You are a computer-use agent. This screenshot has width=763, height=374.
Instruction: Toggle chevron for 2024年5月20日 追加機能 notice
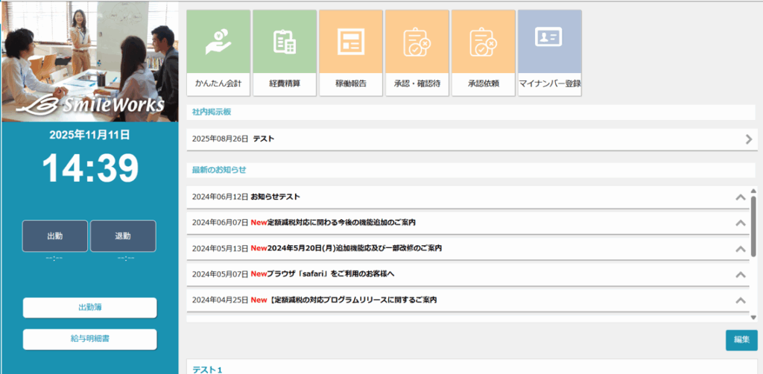[x=740, y=249]
